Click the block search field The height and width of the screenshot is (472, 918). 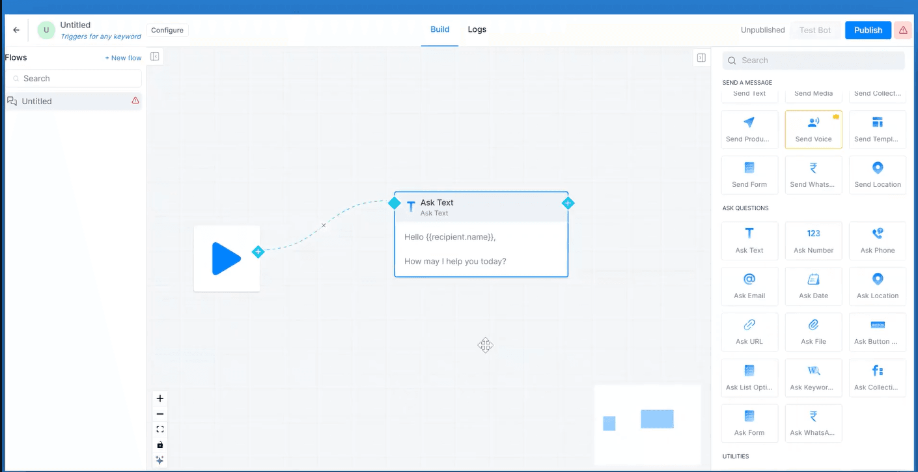tap(814, 61)
